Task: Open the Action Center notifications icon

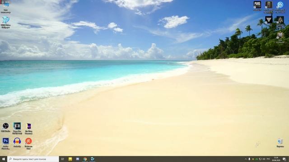Action: coord(284,159)
